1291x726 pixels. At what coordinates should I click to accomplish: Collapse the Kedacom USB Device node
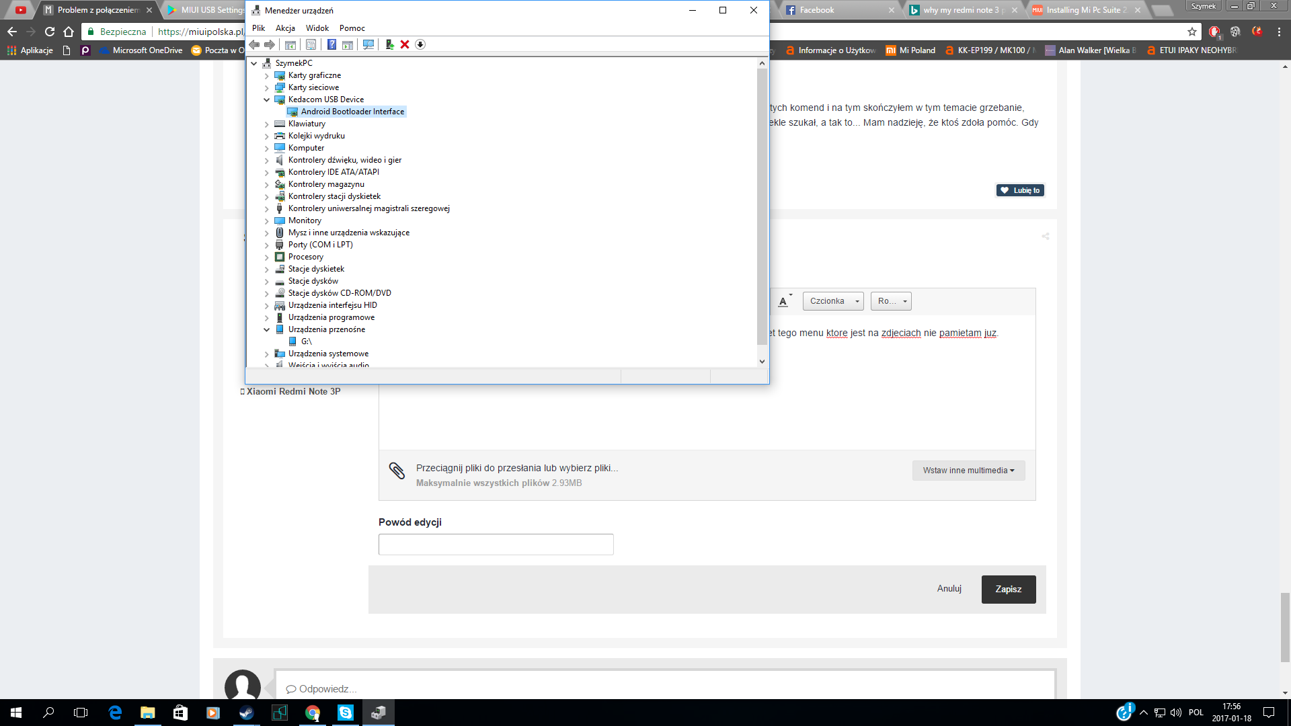click(267, 99)
